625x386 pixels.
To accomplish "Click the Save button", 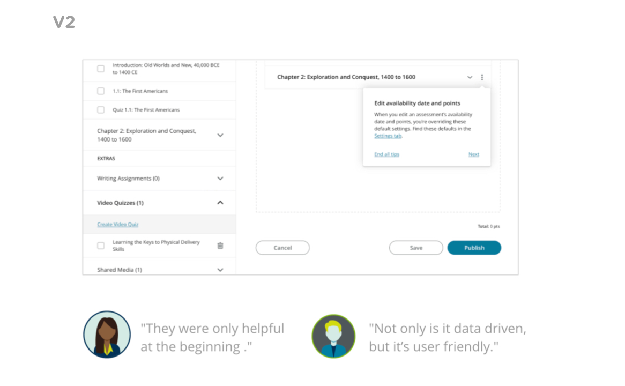I will pos(416,248).
